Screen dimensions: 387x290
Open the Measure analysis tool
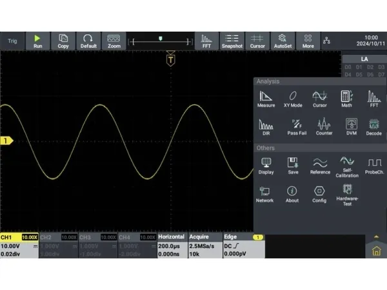266,99
